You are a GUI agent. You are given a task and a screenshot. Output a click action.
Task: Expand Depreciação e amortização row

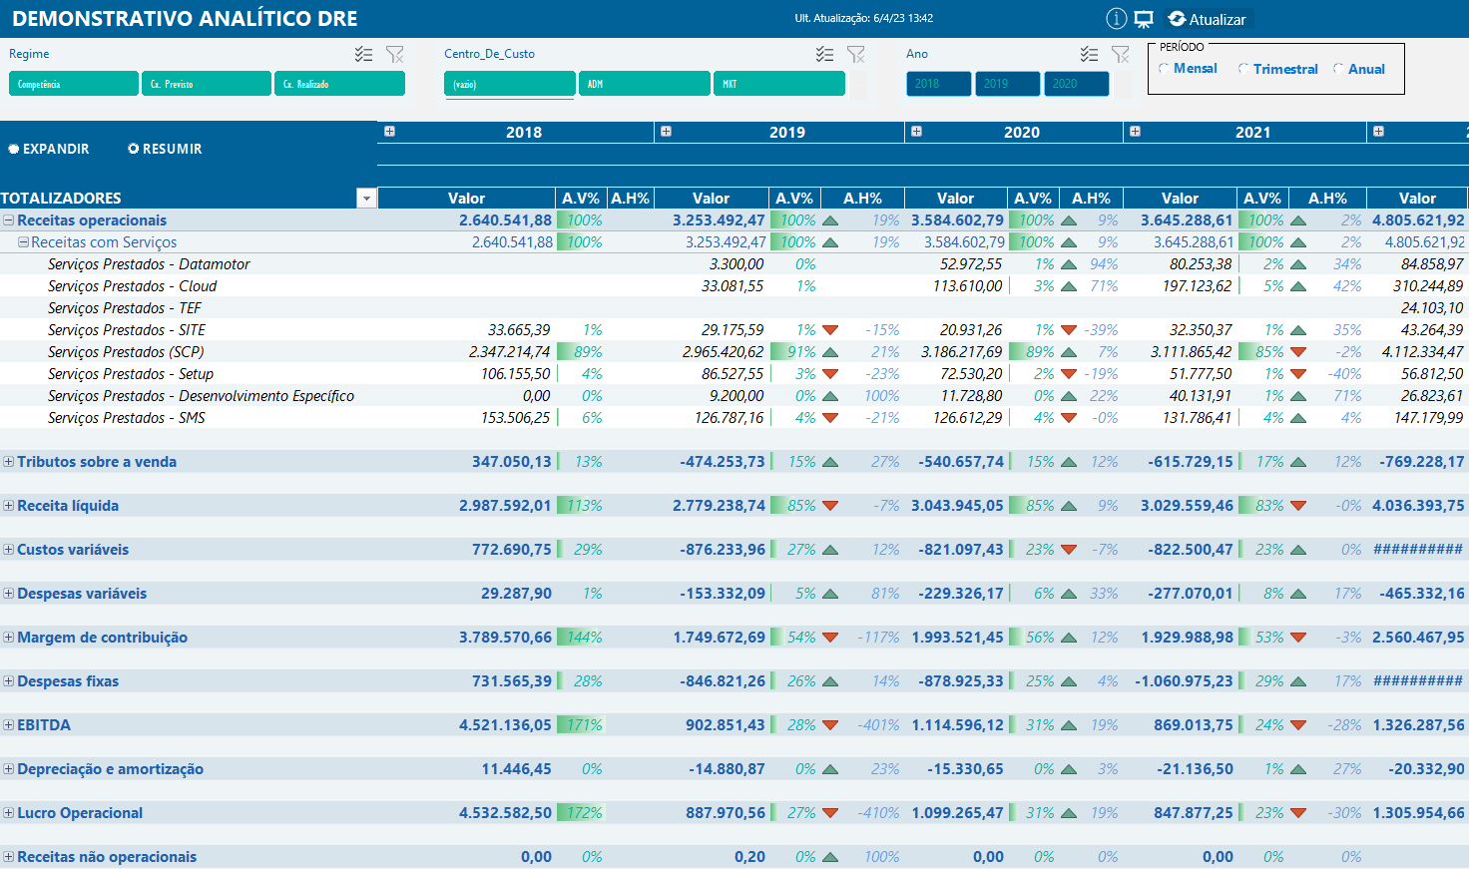coord(8,769)
